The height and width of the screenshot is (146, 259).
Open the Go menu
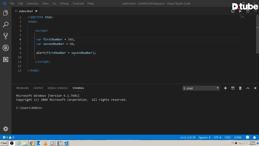tap(54, 4)
